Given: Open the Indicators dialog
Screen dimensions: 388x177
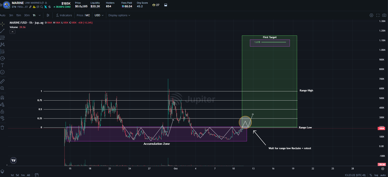Looking at the screenshot, I should [64, 15].
